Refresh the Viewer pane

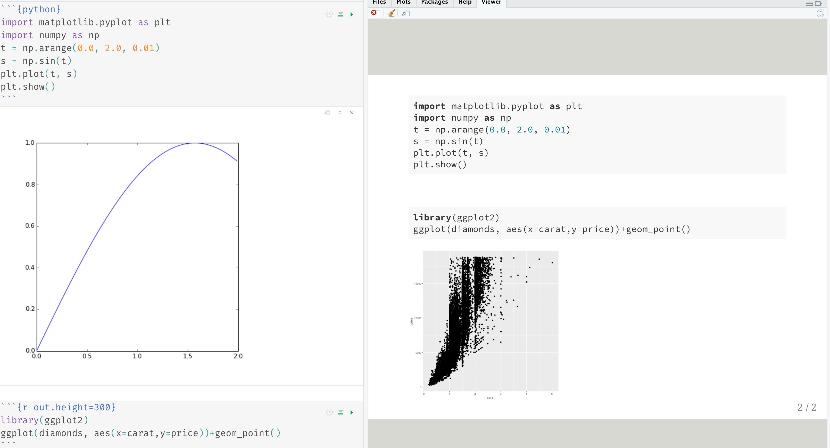coord(820,13)
